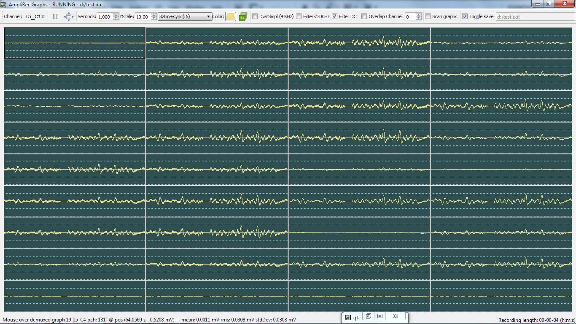Click into the Seconds value field

(x=105, y=16)
